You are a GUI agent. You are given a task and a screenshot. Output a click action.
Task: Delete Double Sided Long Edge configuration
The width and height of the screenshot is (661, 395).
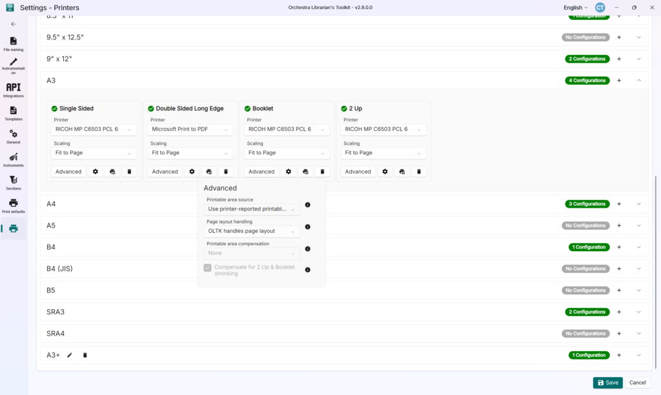[226, 172]
